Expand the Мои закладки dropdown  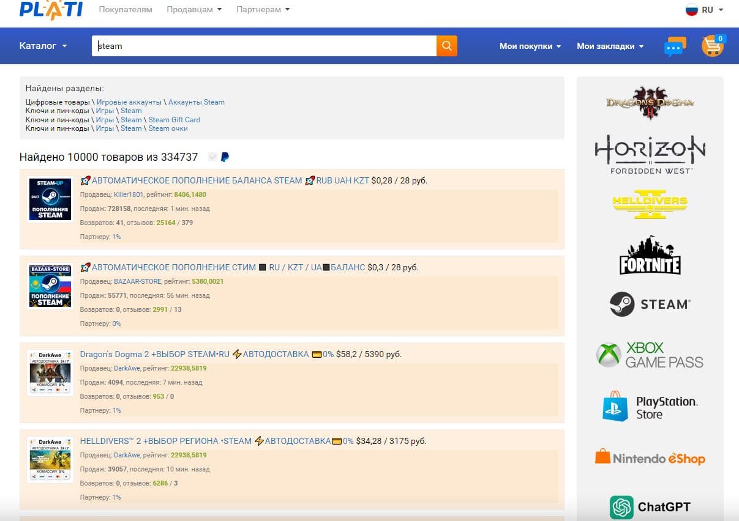[610, 46]
